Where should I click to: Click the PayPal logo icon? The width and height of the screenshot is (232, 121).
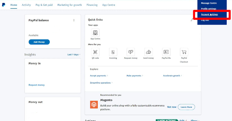point(4,5)
